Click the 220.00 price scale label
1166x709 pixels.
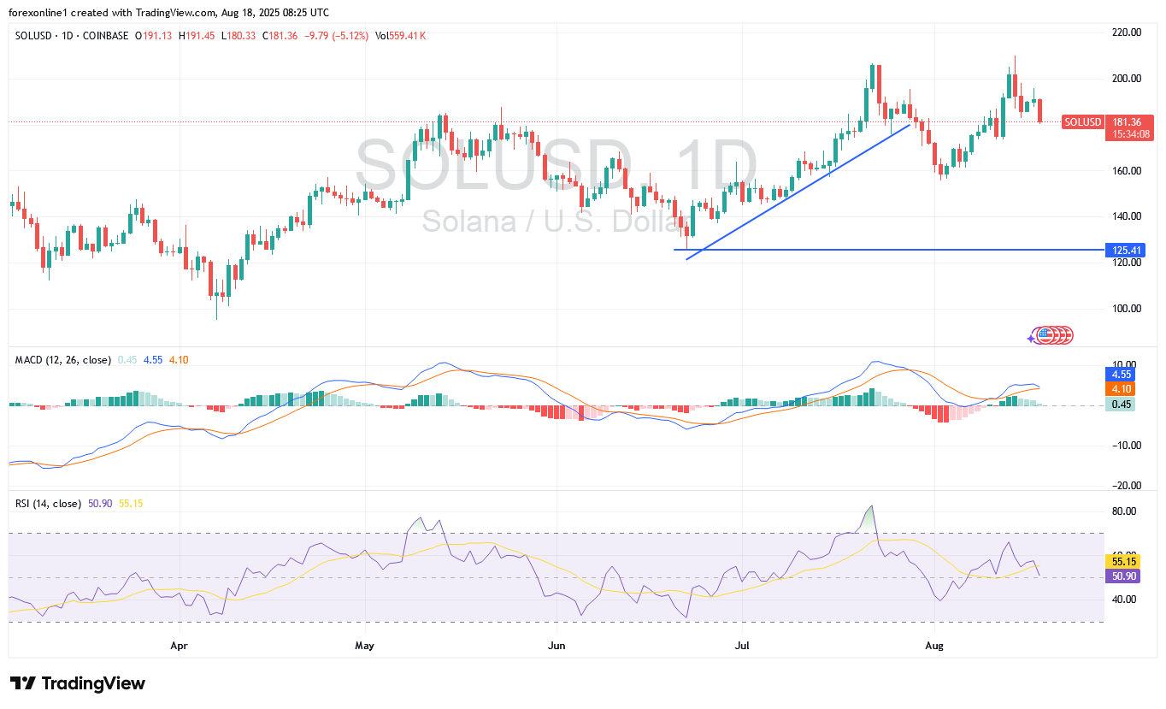point(1126,32)
